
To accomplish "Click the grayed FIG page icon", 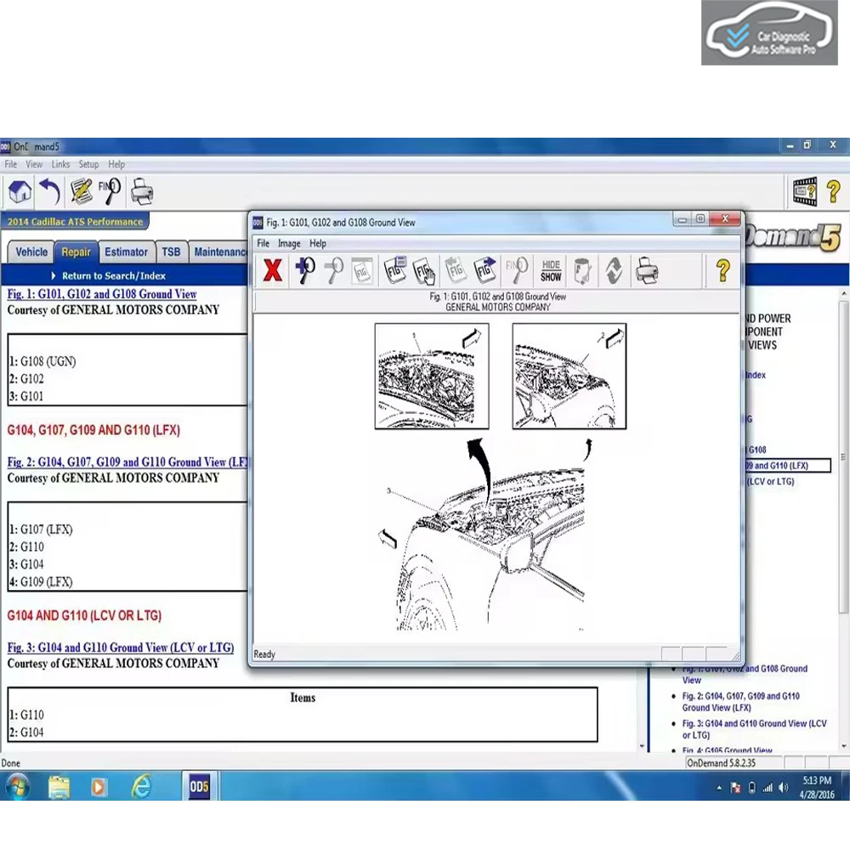I will click(362, 270).
